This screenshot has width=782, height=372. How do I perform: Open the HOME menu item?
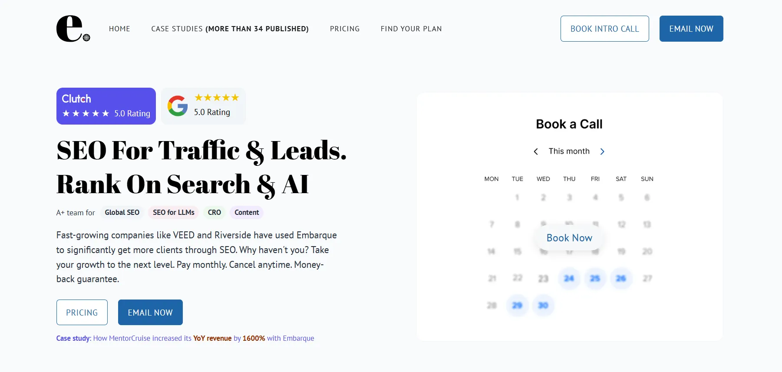point(119,29)
